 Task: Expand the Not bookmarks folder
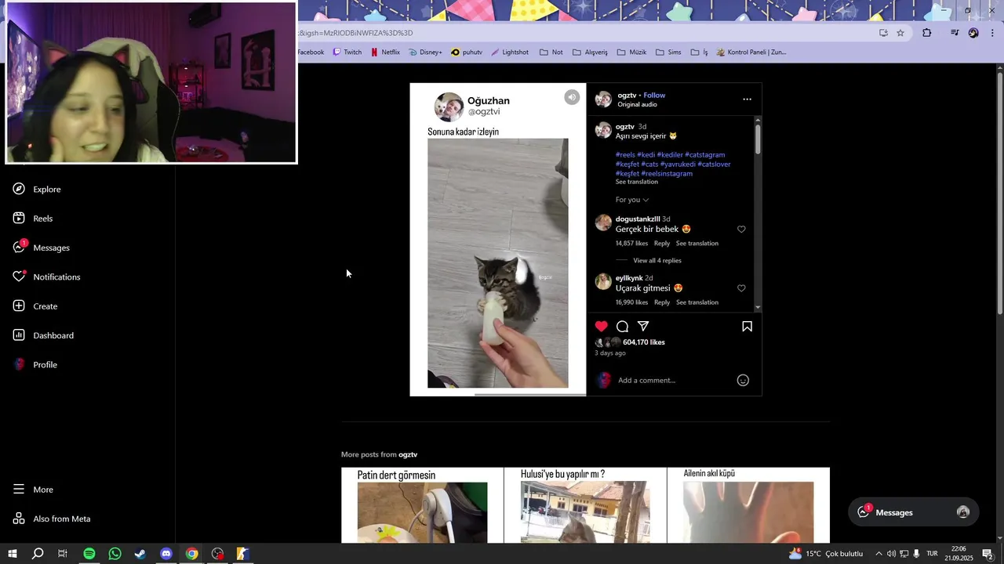[x=551, y=52]
